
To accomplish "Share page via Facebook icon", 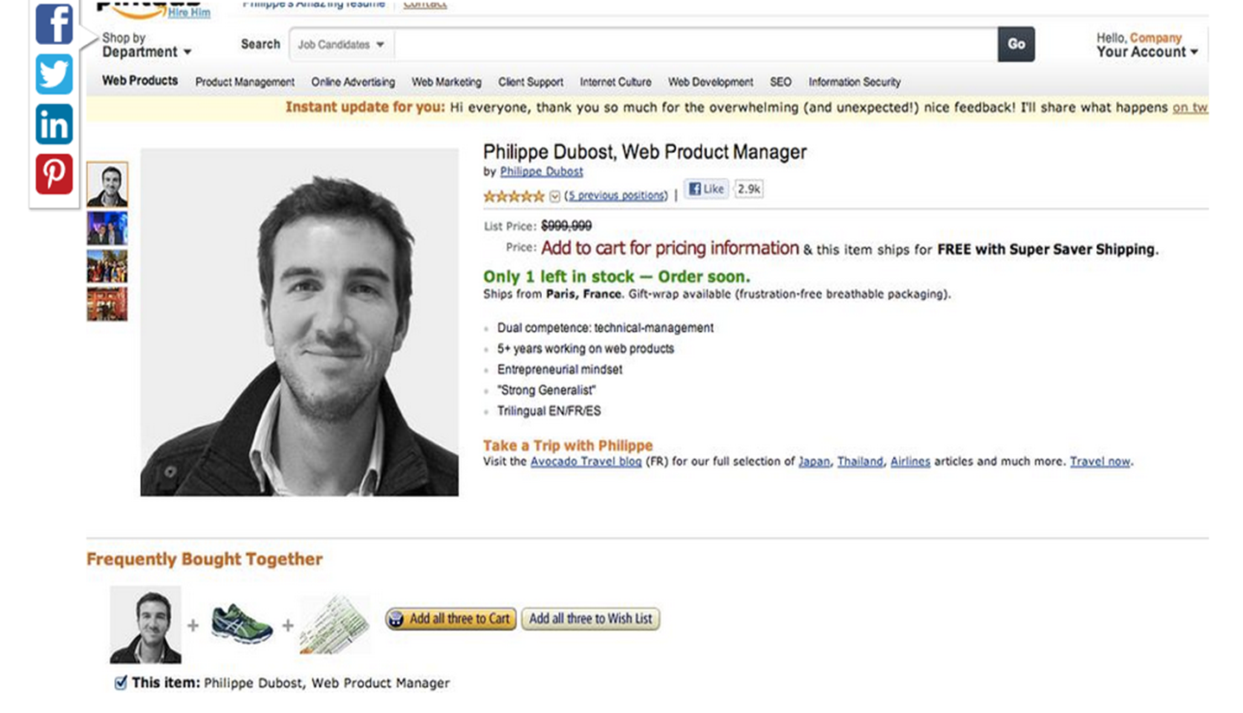I will click(x=54, y=23).
